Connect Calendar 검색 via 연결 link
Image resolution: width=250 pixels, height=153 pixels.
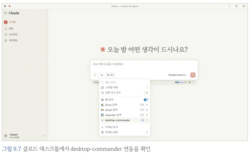pos(144,115)
